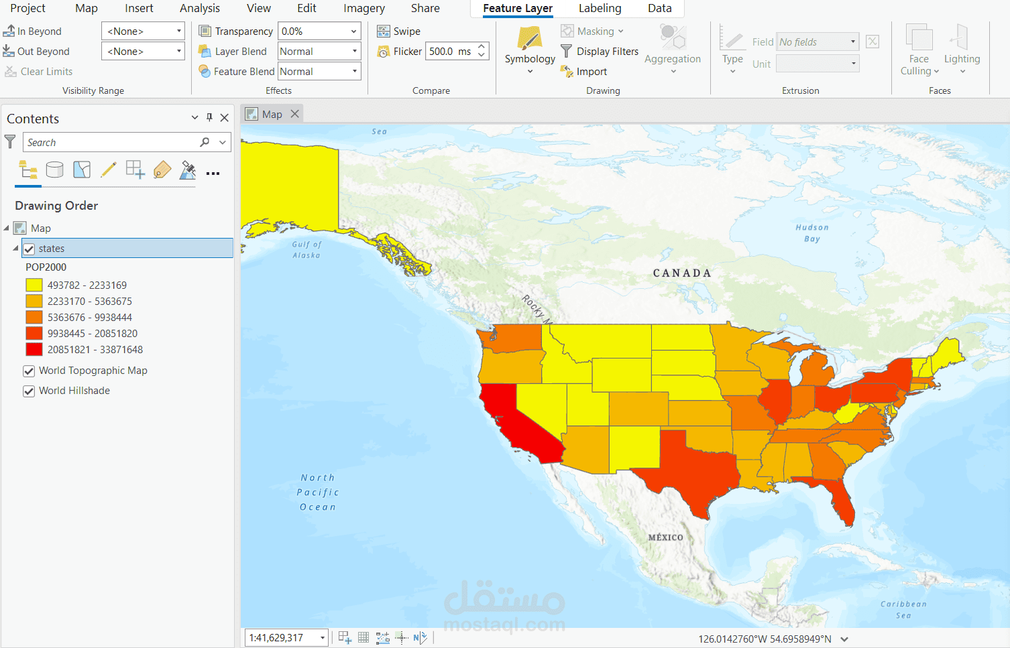Click the Contents search field

pyautogui.click(x=111, y=143)
